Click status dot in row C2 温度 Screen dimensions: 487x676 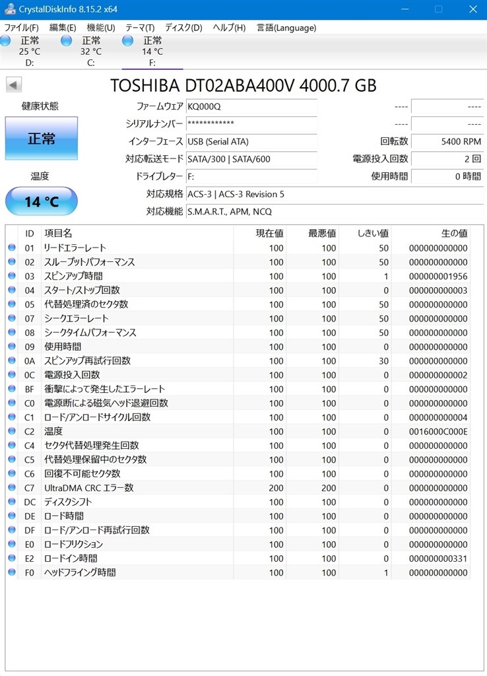pos(12,431)
